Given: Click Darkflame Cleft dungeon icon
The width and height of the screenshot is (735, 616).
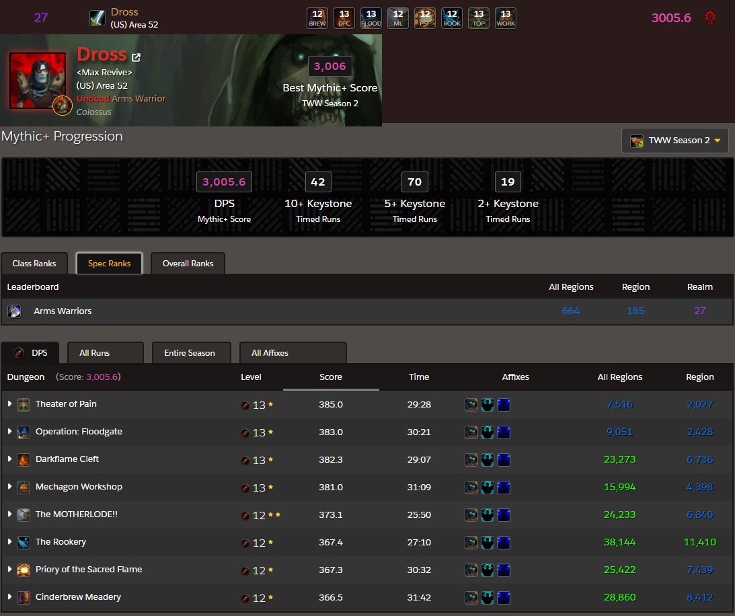Looking at the screenshot, I should 24,460.
